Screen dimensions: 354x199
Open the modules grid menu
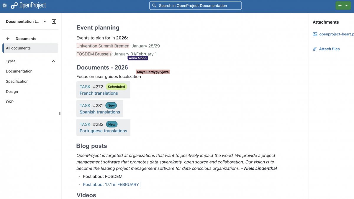click(4, 6)
